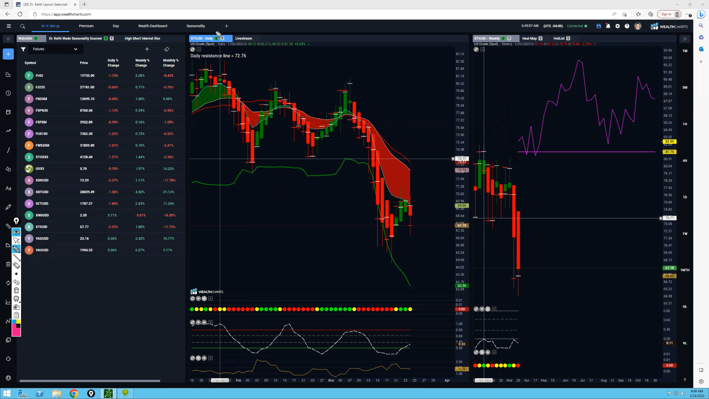Pick the cyan color swatch in annotation toolbar

14,322
